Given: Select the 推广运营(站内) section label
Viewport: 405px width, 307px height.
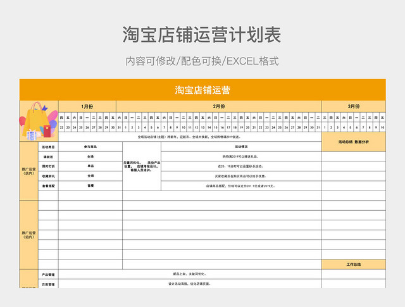Looking at the screenshot, I should [28, 235].
